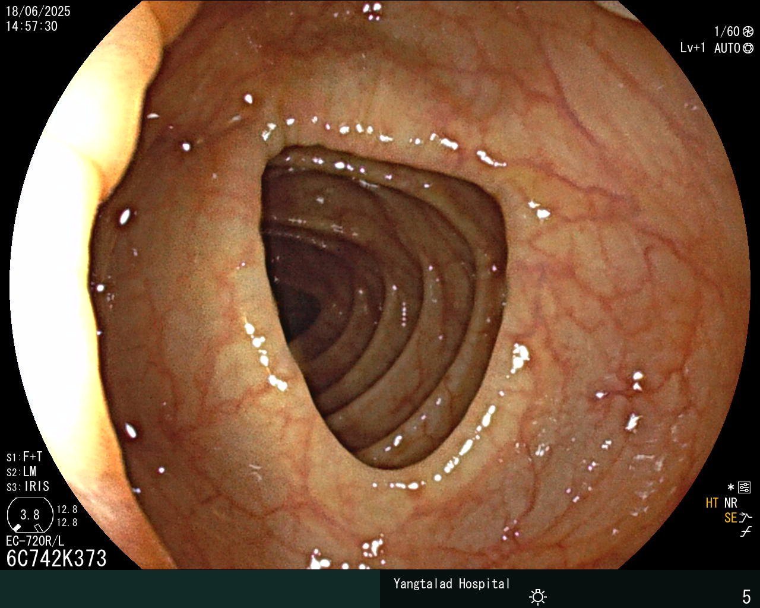Open the image settings sliders icon

(744, 488)
